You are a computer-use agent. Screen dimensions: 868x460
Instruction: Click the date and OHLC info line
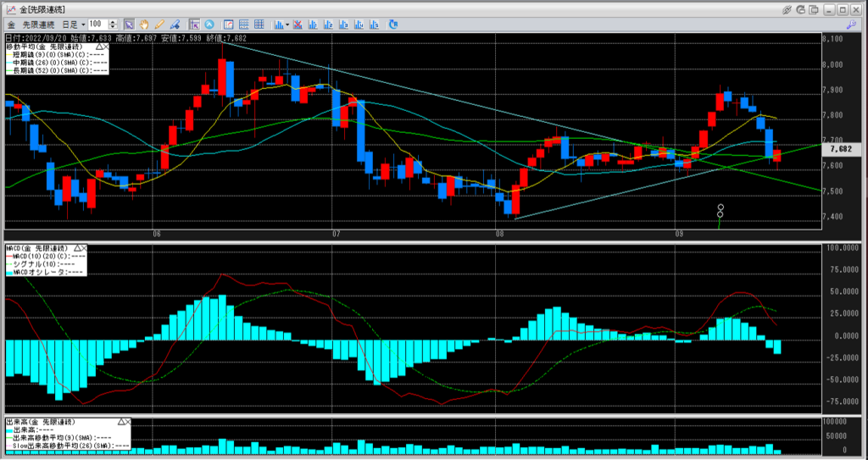pos(125,38)
